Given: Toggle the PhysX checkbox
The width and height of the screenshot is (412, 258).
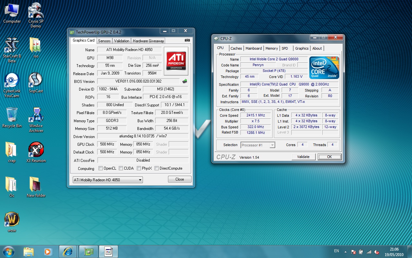Looking at the screenshot, I should (139, 168).
